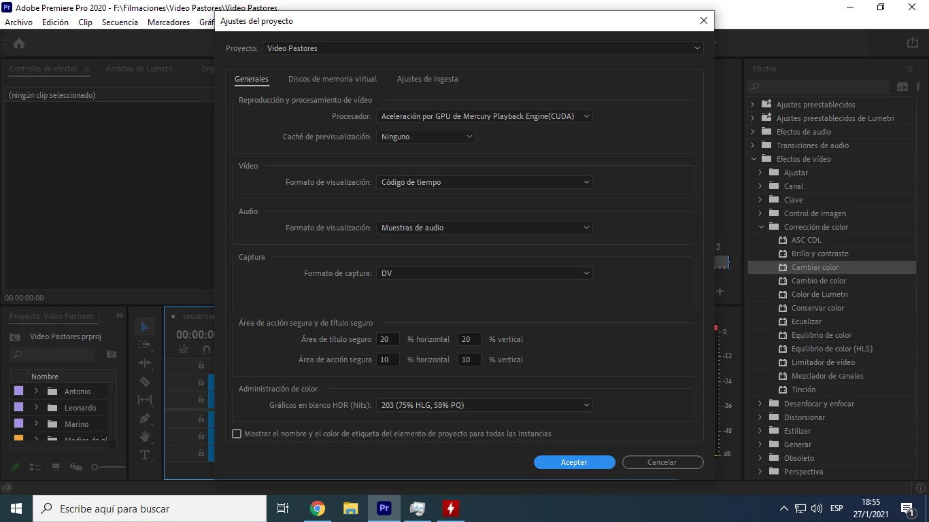The image size is (929, 522).
Task: Click the Leonardo bin label color swatch
Action: point(18,407)
